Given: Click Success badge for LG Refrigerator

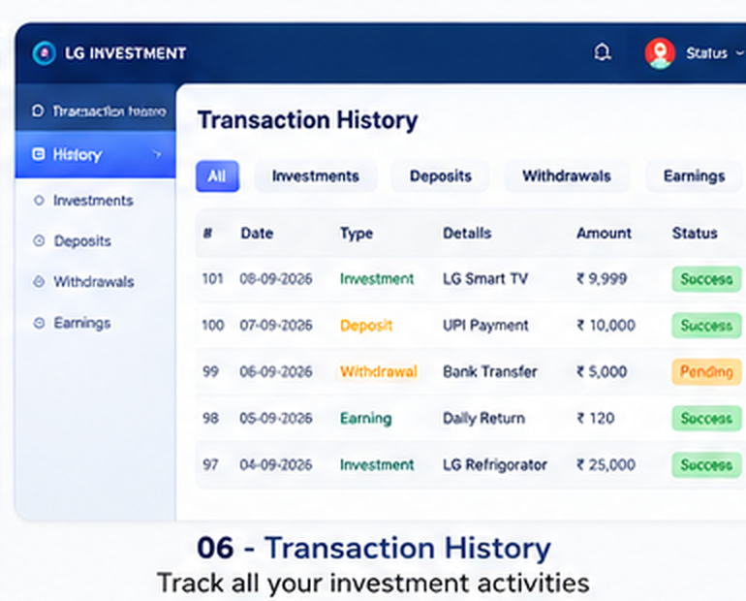Looking at the screenshot, I should click(706, 465).
